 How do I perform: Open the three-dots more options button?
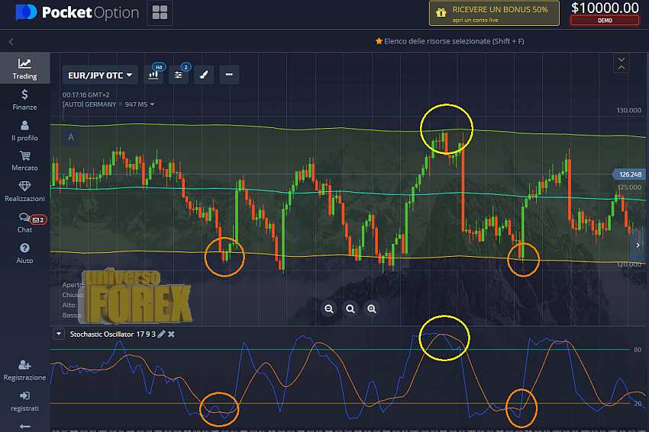229,75
